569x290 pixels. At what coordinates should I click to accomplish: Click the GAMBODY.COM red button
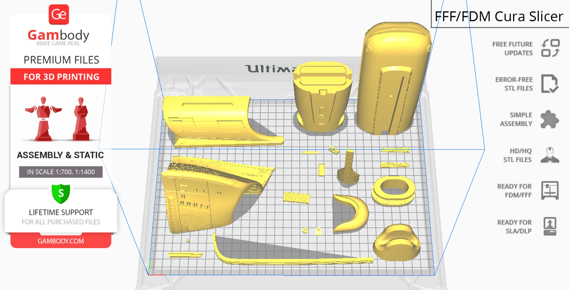pos(61,241)
